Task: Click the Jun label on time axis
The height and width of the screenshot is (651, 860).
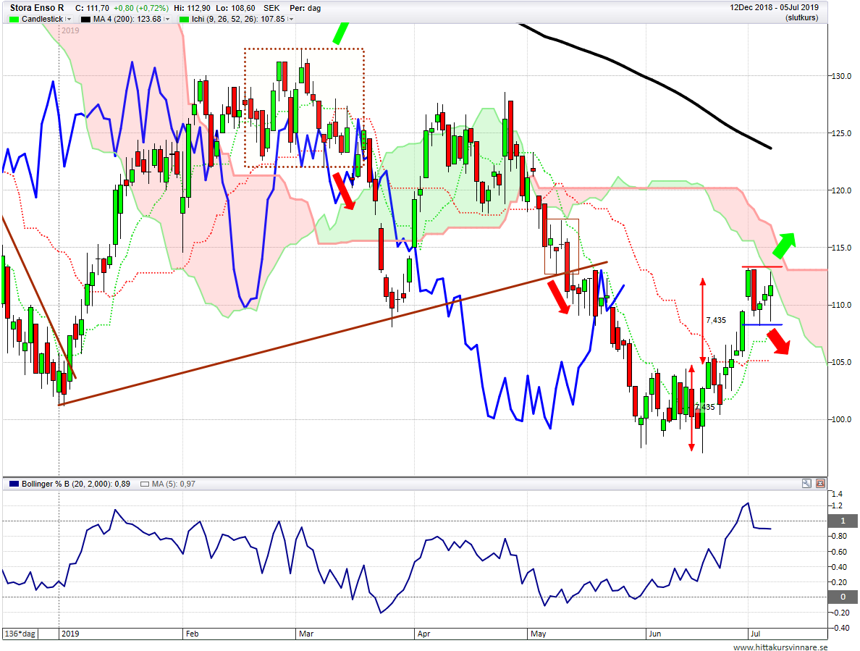Action: (655, 634)
